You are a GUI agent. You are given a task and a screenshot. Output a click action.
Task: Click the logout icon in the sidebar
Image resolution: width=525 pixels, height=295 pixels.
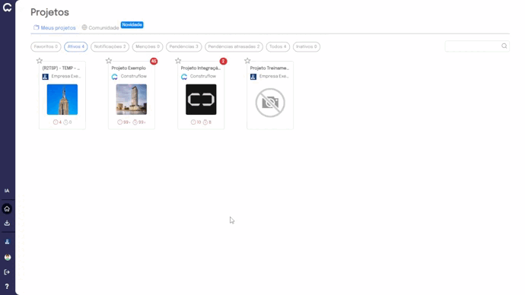7,272
